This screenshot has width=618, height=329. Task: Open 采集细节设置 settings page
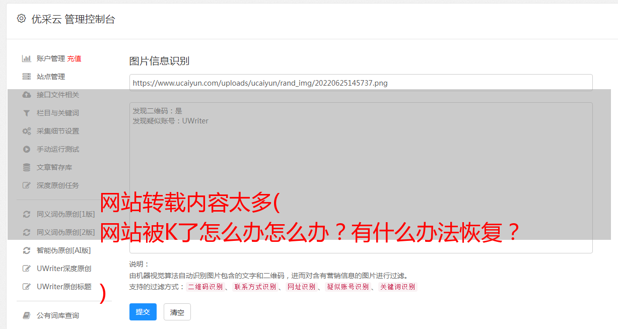pyautogui.click(x=58, y=131)
